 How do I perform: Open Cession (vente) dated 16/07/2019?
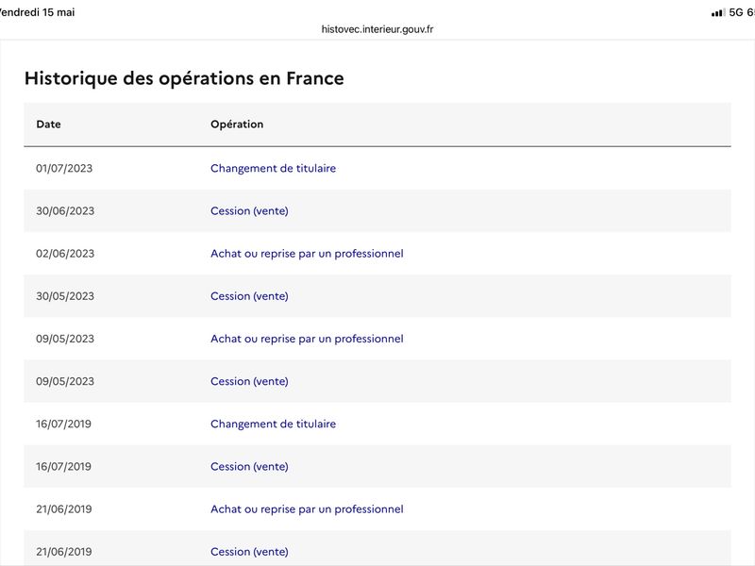click(249, 466)
